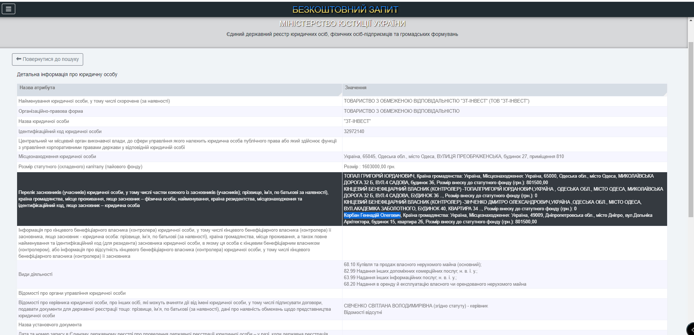Click identification code value 32972140

coord(354,132)
